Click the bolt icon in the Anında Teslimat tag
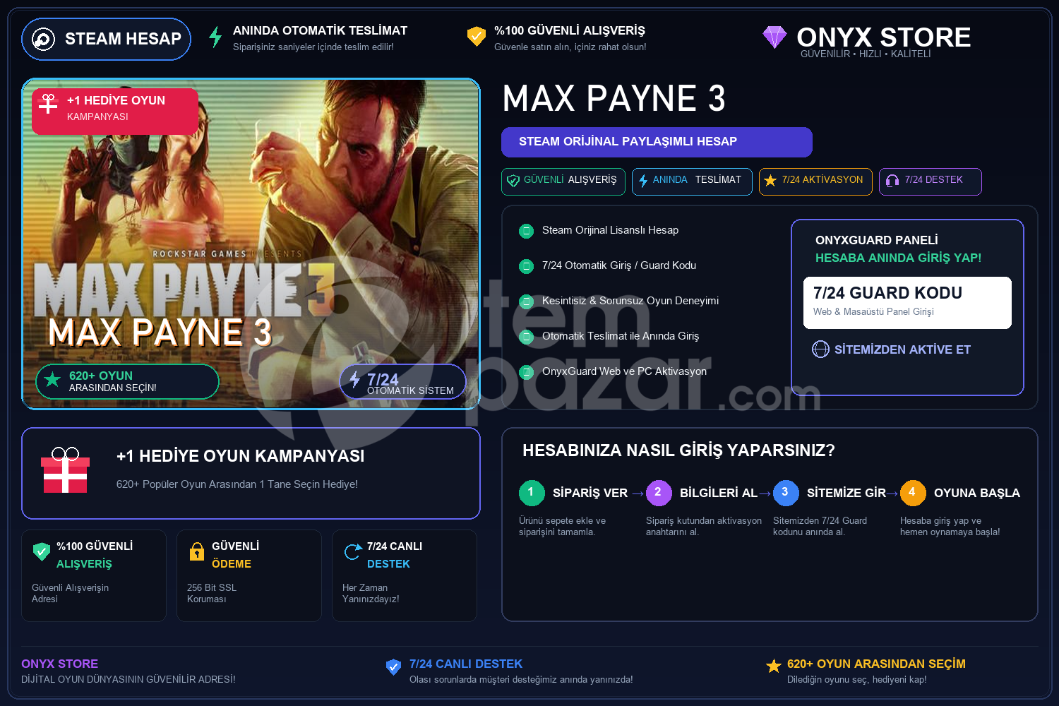The width and height of the screenshot is (1059, 706). (643, 181)
